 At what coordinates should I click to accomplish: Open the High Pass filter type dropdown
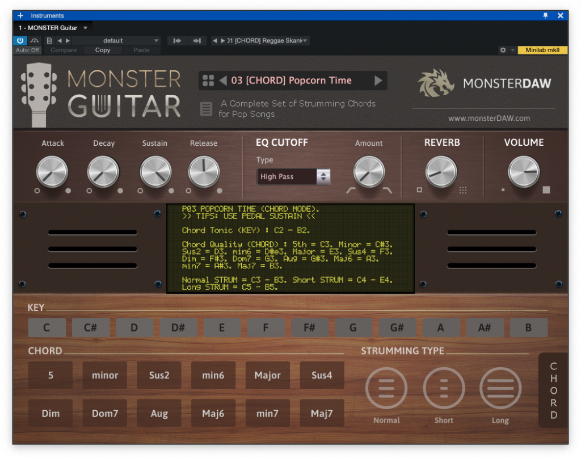tap(293, 176)
